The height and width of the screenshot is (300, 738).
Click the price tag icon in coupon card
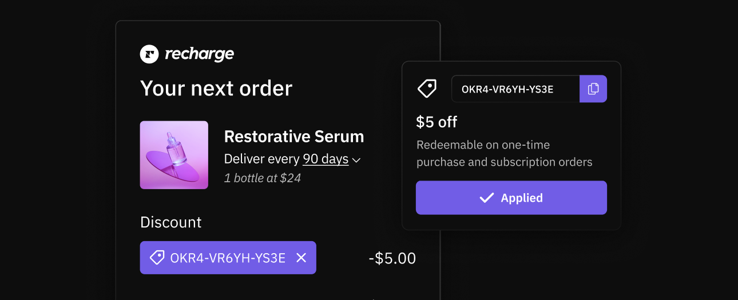427,89
